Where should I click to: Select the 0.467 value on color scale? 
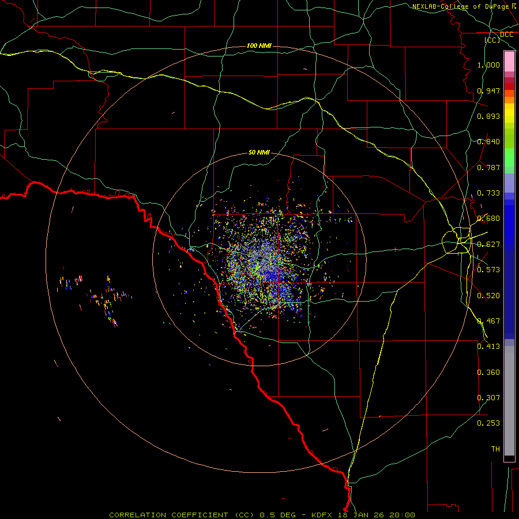(488, 321)
